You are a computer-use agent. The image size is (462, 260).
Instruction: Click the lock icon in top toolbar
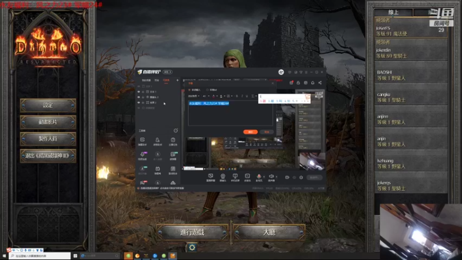tap(298, 83)
